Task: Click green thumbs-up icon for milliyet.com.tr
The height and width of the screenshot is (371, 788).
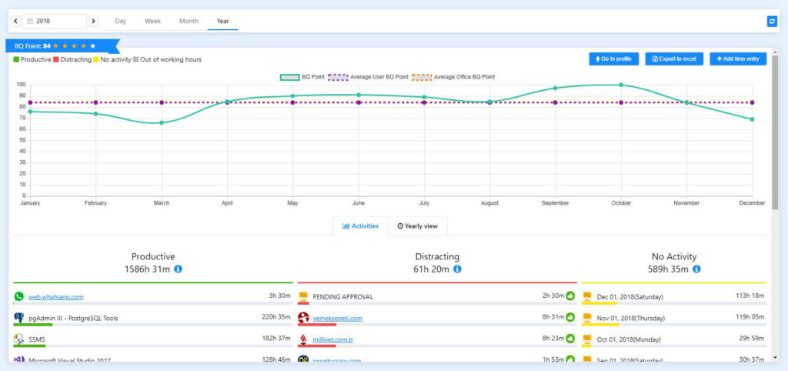Action: tap(570, 338)
